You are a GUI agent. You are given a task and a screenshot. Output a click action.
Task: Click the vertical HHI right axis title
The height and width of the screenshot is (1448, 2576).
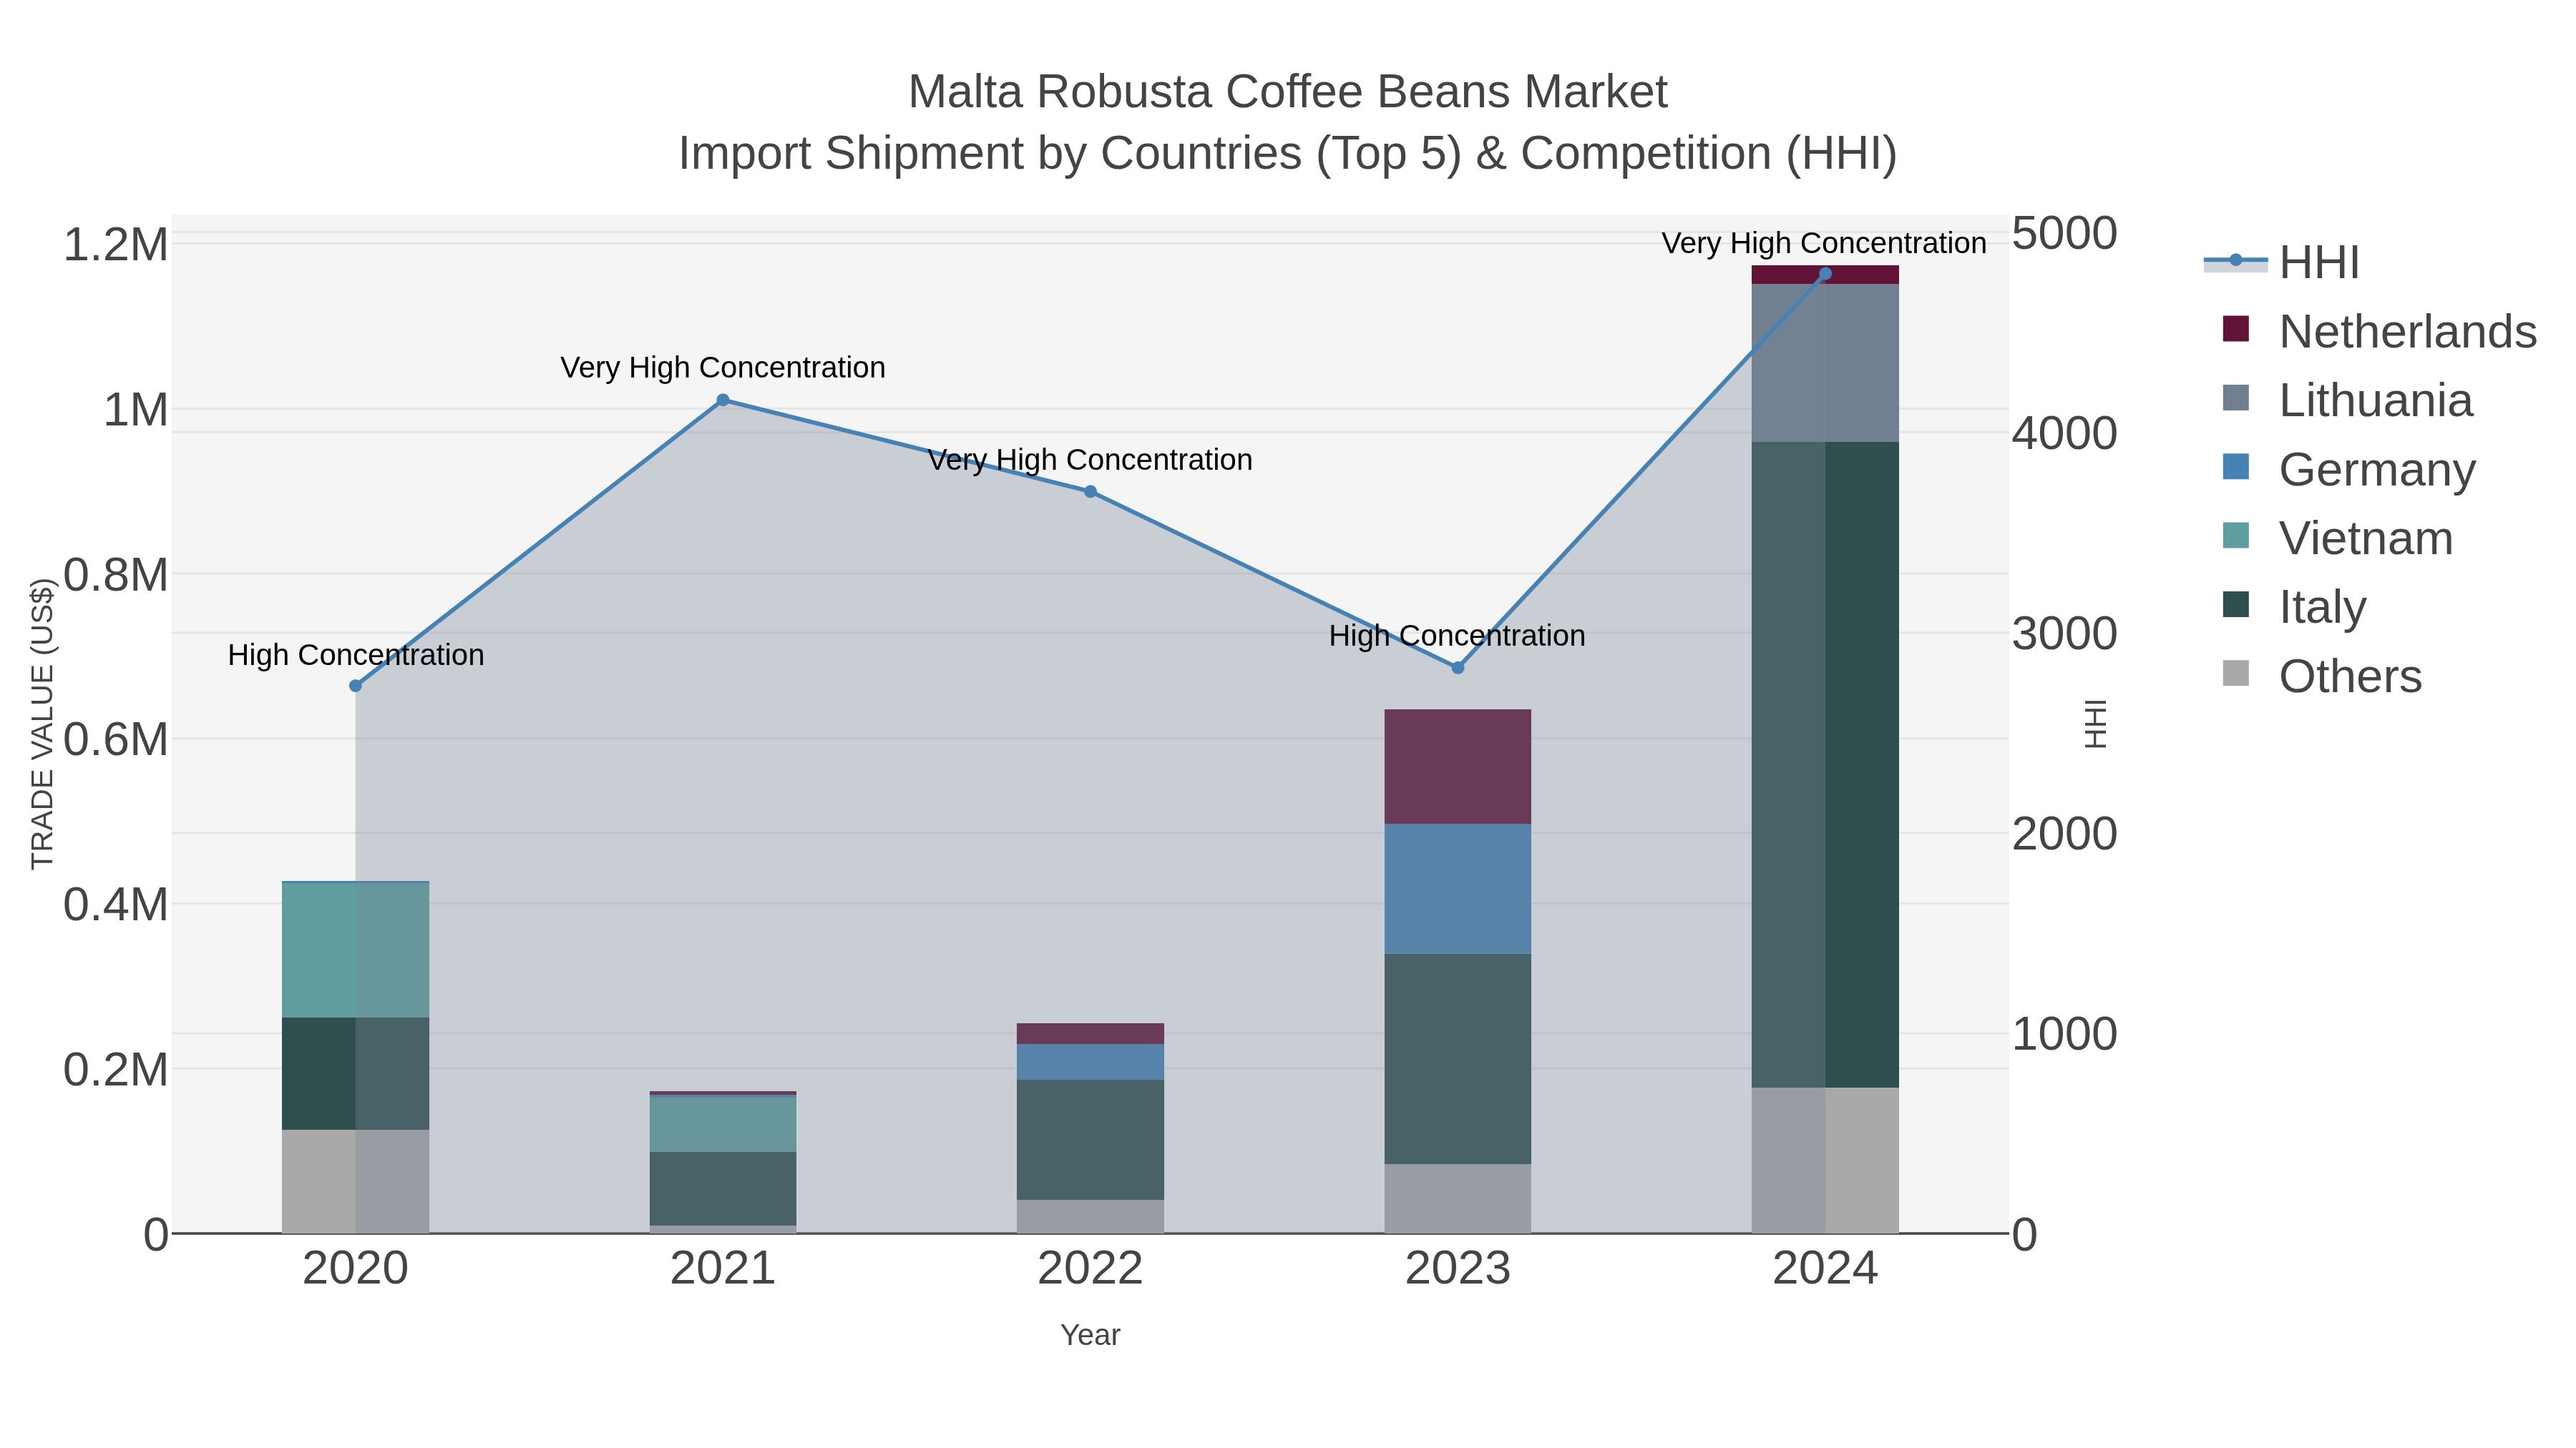[x=2096, y=724]
